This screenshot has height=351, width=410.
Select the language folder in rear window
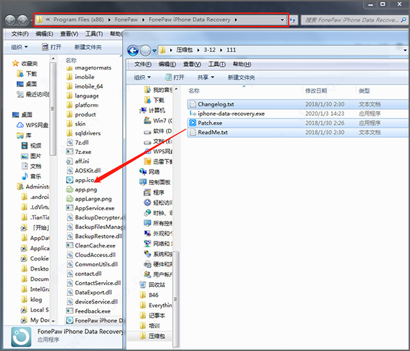87,95
